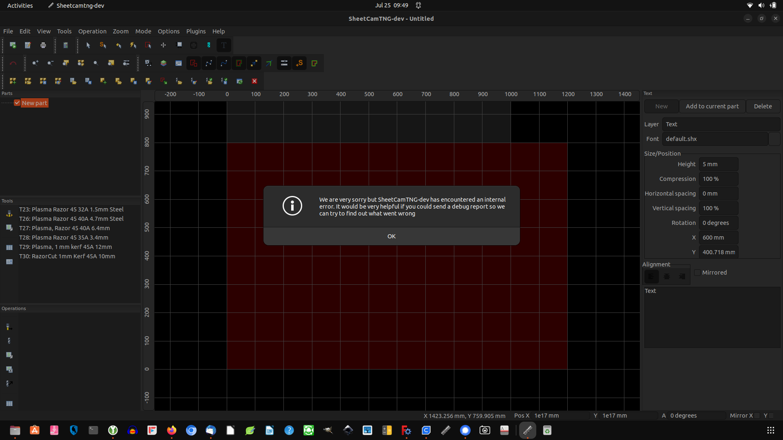The image size is (783, 440).
Task: Select the plain arrow pointer tool
Action: [88, 45]
